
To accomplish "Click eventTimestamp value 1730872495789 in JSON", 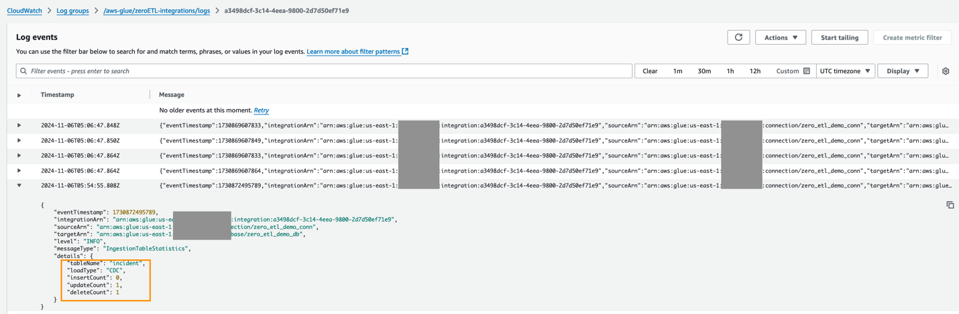I will (x=134, y=212).
